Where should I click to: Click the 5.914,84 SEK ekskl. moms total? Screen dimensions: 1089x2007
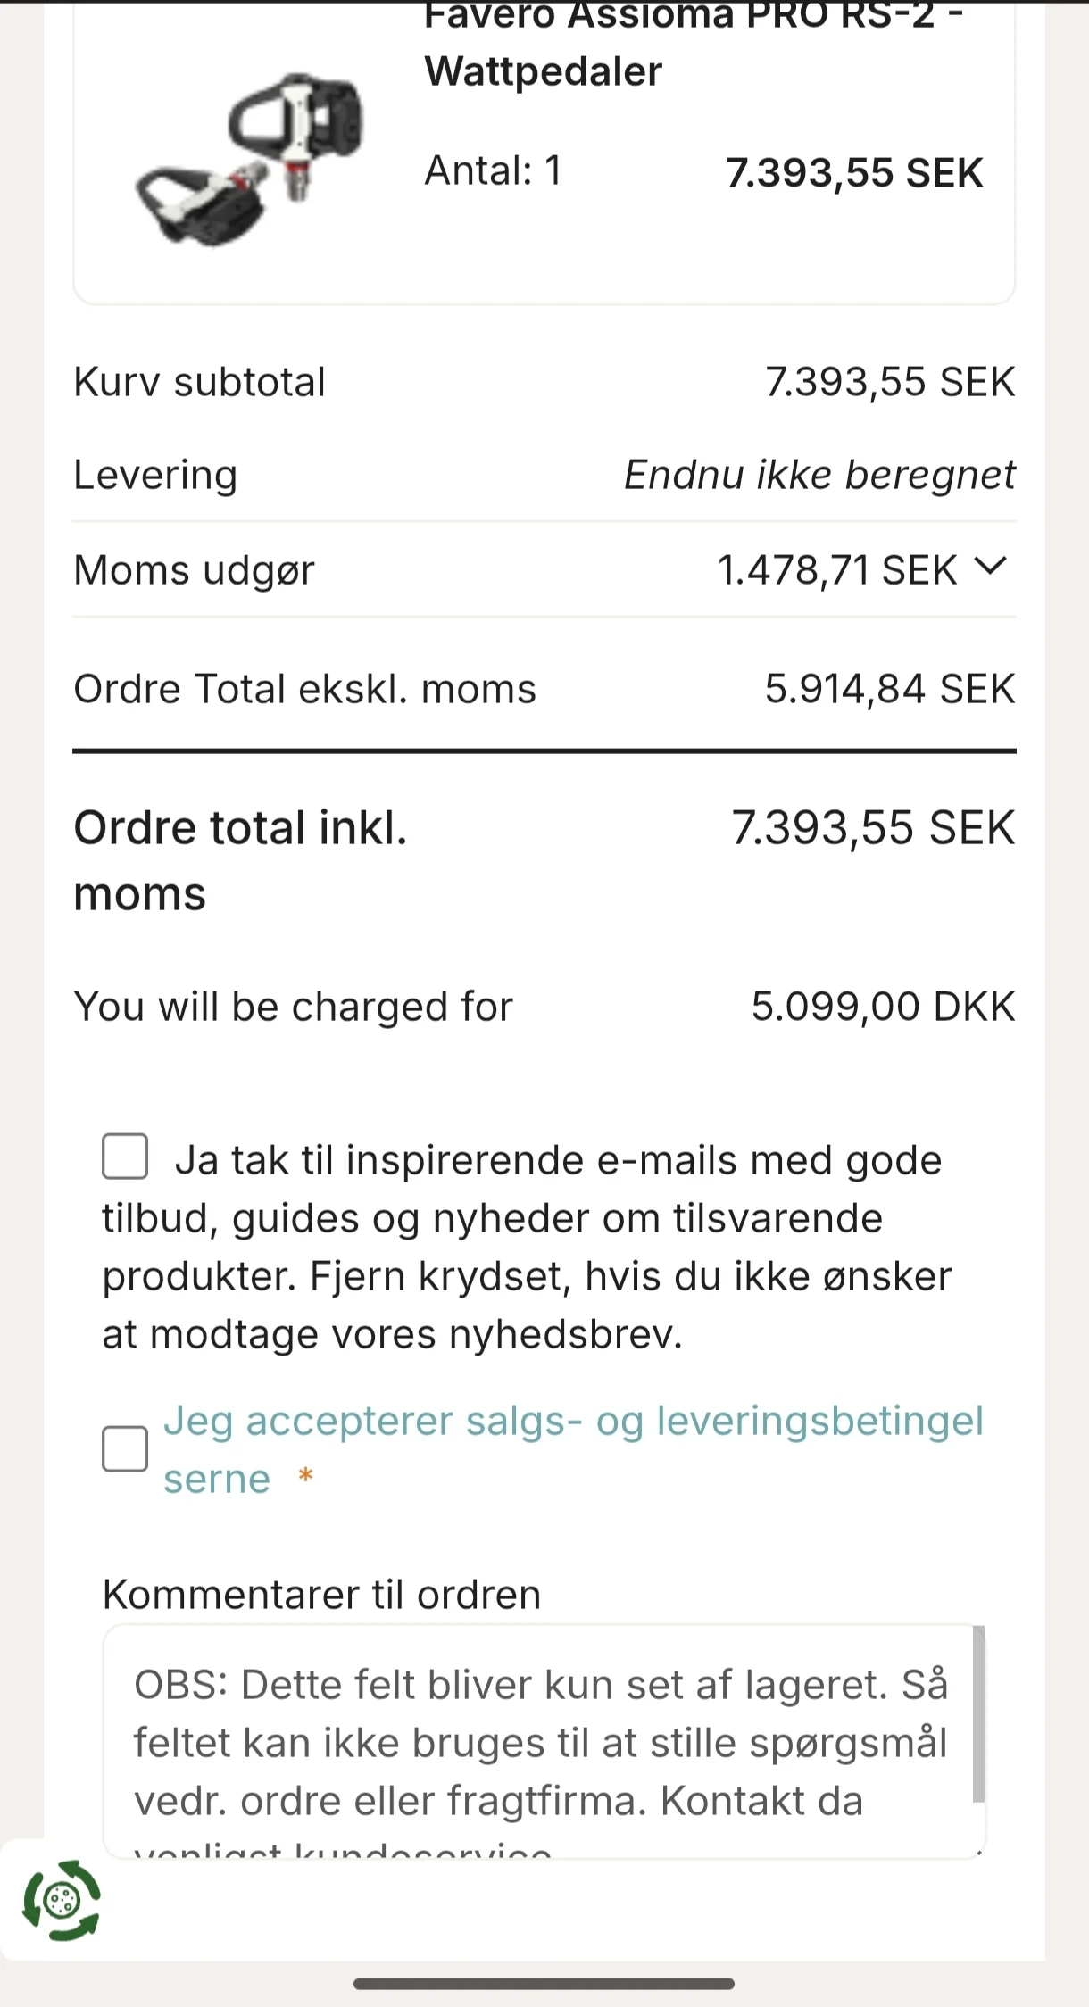pyautogui.click(x=889, y=689)
